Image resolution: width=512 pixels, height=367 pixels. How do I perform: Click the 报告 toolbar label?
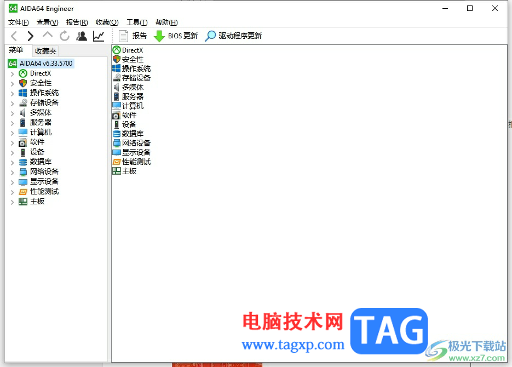click(x=140, y=36)
